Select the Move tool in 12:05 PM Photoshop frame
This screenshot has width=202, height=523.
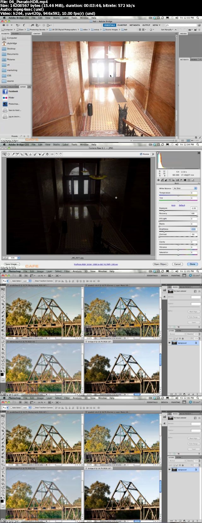pos(3,289)
